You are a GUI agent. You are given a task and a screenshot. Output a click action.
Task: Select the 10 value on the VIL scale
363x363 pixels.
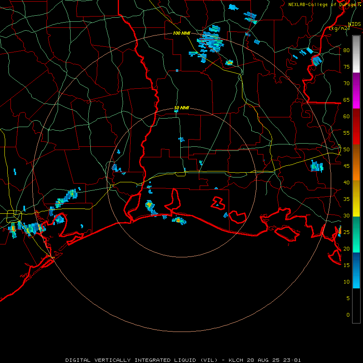(x=346, y=282)
